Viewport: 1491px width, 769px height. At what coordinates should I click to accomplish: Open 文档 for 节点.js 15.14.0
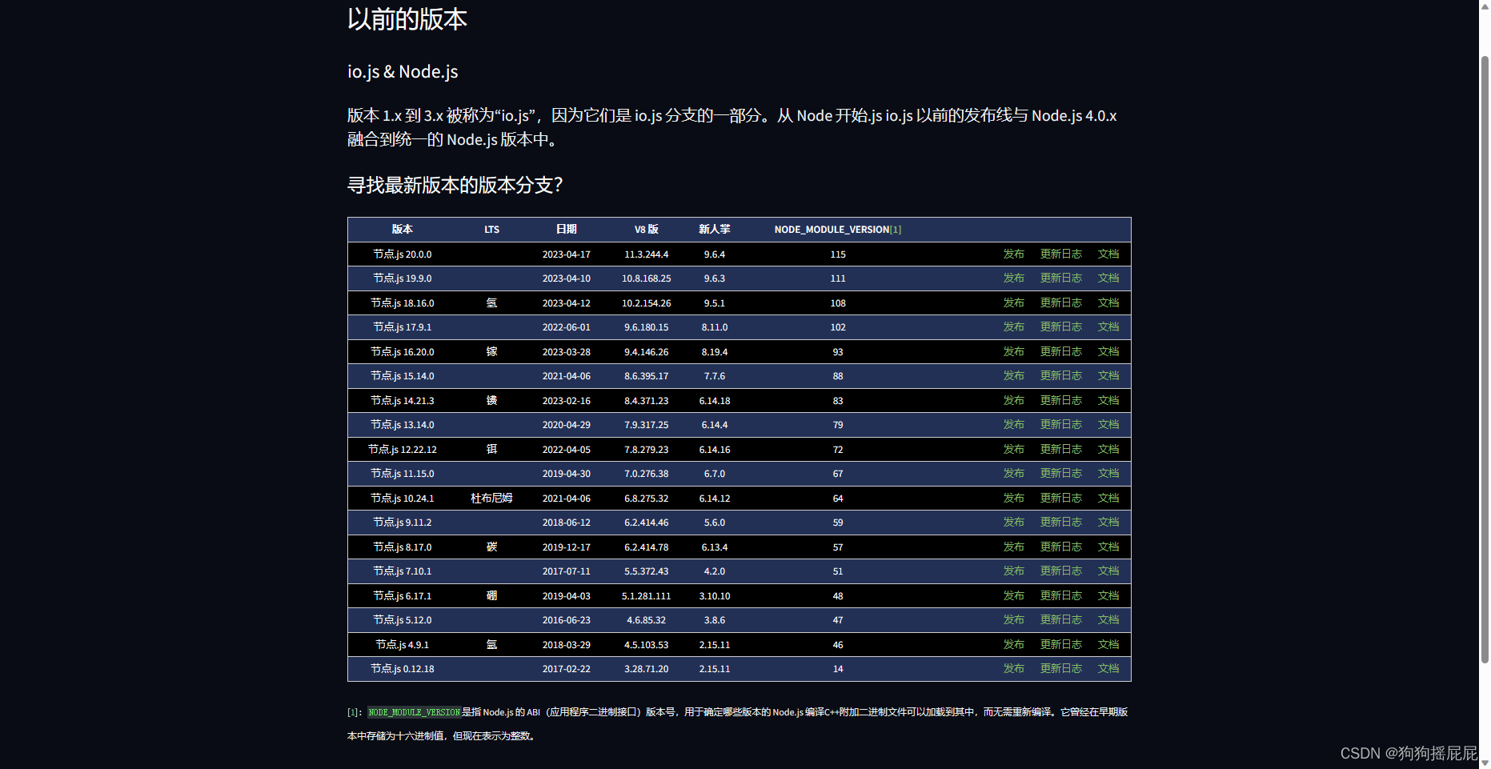(1108, 375)
